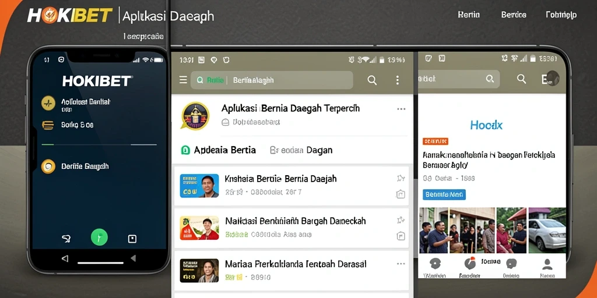Open the thumbnail of the "Naikdasi Benhiniafh Bargah" row
The height and width of the screenshot is (298, 597).
[x=199, y=228]
